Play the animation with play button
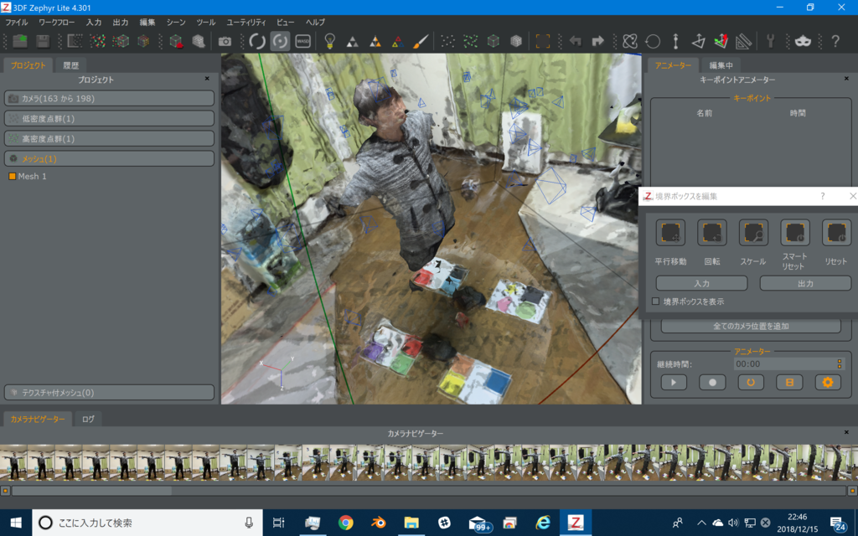This screenshot has width=858, height=536. pyautogui.click(x=674, y=382)
